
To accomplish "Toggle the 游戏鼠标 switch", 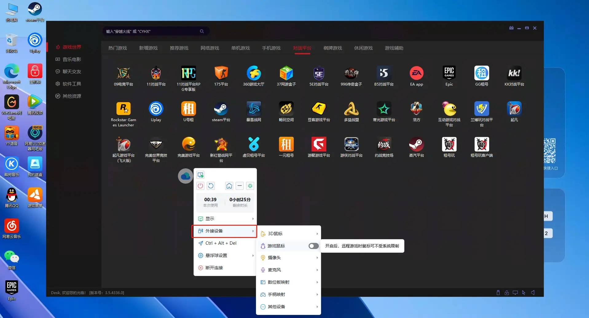I will click(x=313, y=246).
